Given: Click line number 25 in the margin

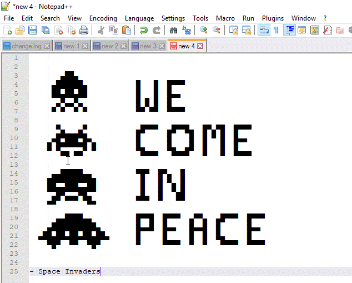Looking at the screenshot, I should coord(14,271).
